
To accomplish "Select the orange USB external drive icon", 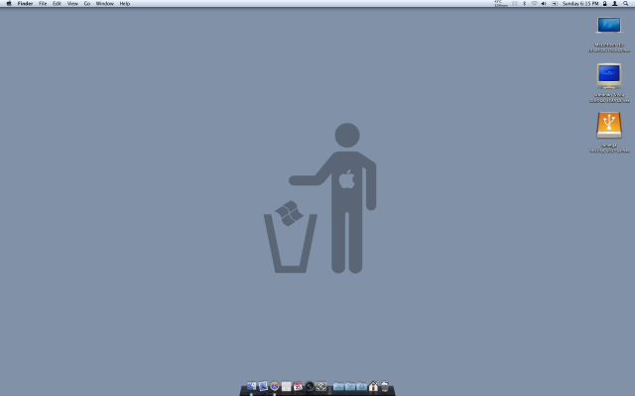I will tap(609, 126).
